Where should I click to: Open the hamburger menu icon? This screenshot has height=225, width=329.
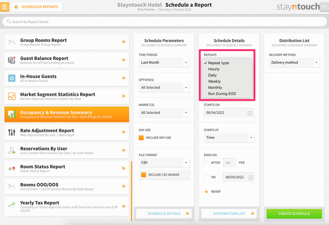[4, 7]
